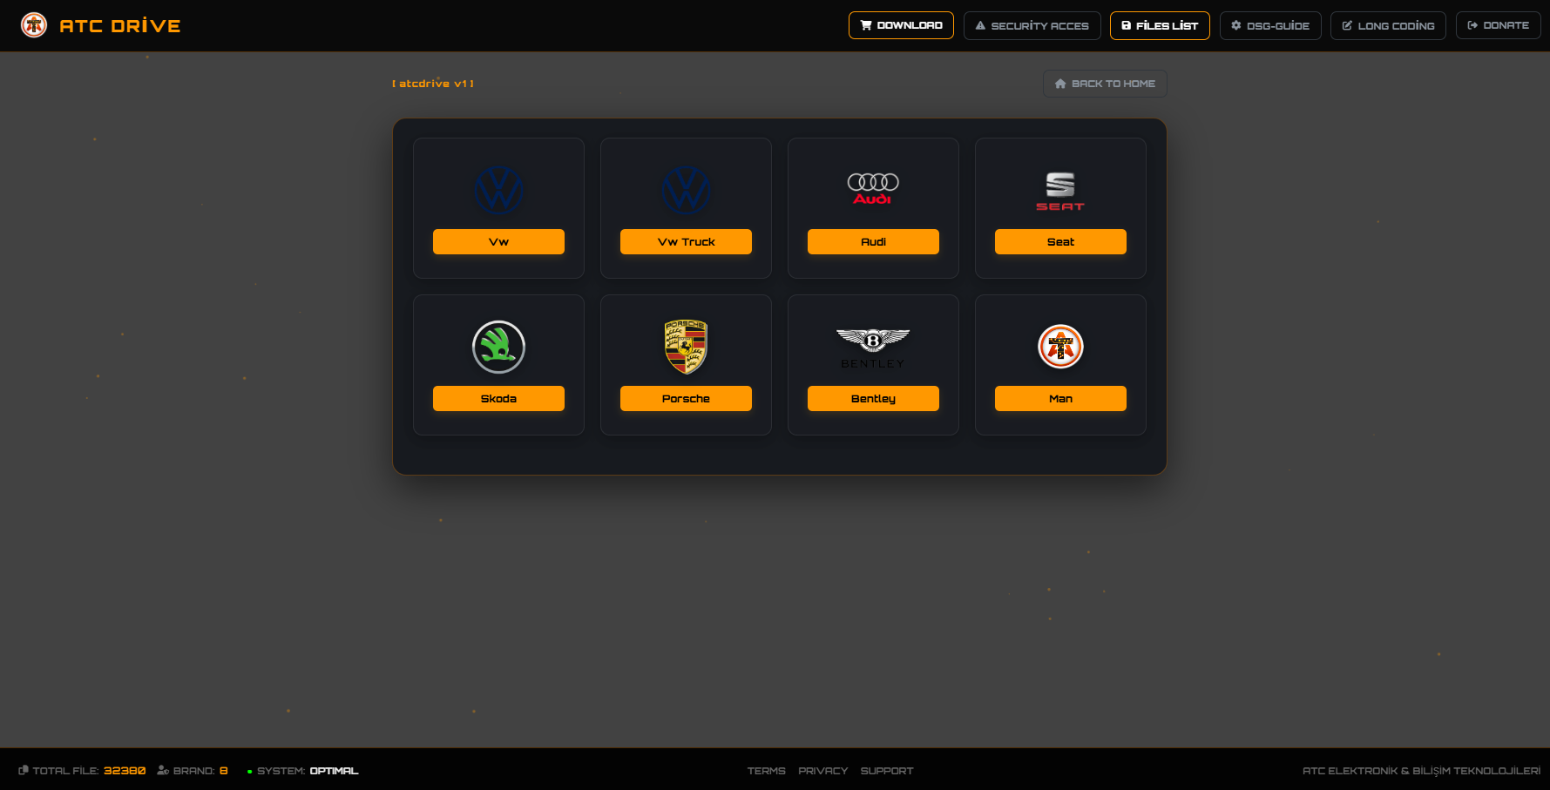The width and height of the screenshot is (1550, 790).
Task: Click the Volkswagen logo in the Vw card
Action: point(498,190)
